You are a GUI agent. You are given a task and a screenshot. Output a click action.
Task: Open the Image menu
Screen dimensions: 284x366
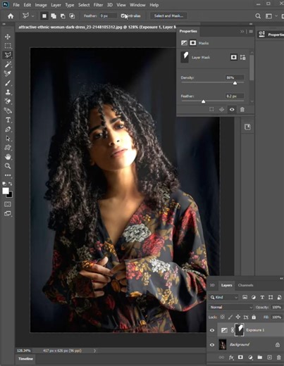coord(41,5)
